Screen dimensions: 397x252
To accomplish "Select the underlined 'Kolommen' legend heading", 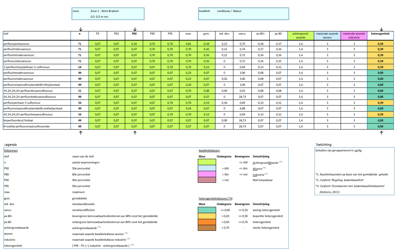I will pos(11,151).
